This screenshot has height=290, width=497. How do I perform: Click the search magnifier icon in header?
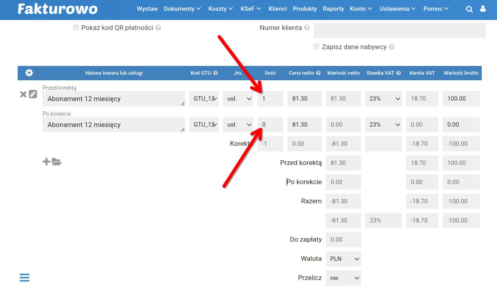tap(469, 9)
